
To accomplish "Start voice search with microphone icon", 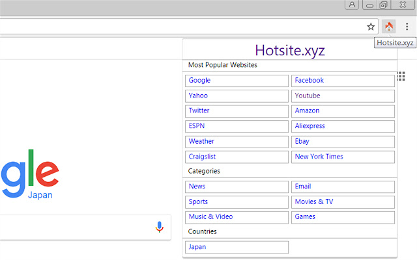I will (159, 227).
